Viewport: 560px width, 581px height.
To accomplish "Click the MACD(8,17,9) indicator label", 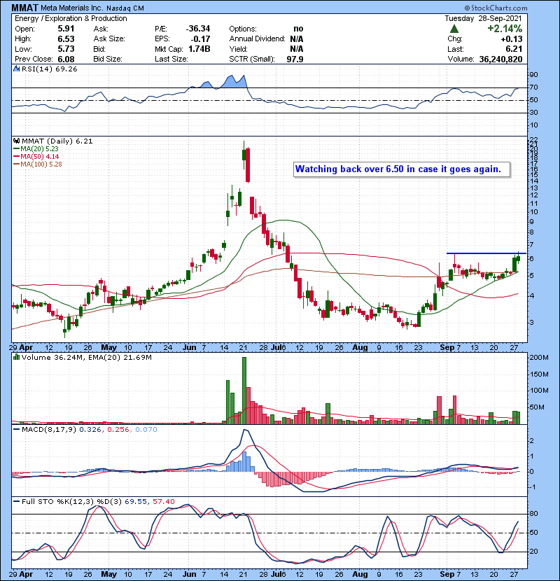I will [x=49, y=430].
